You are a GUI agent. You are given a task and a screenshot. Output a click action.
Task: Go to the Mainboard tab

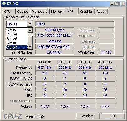[40, 12]
